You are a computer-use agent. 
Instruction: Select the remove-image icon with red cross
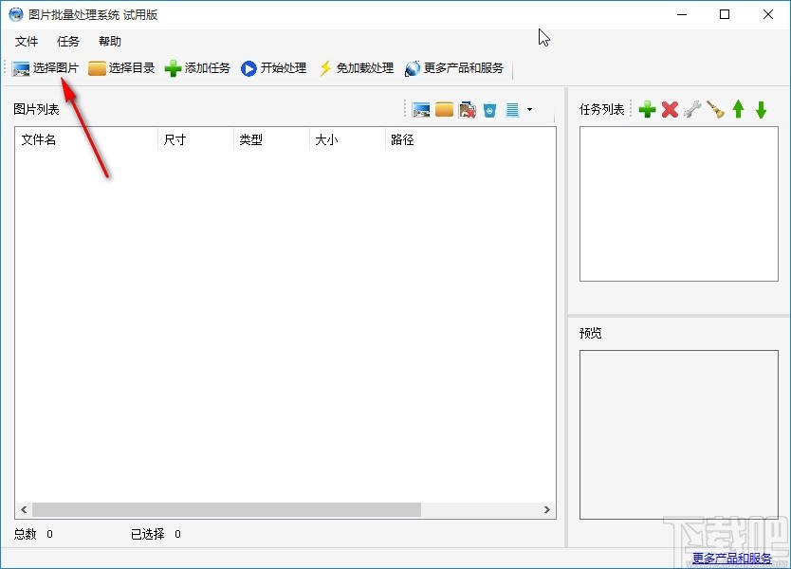click(468, 108)
